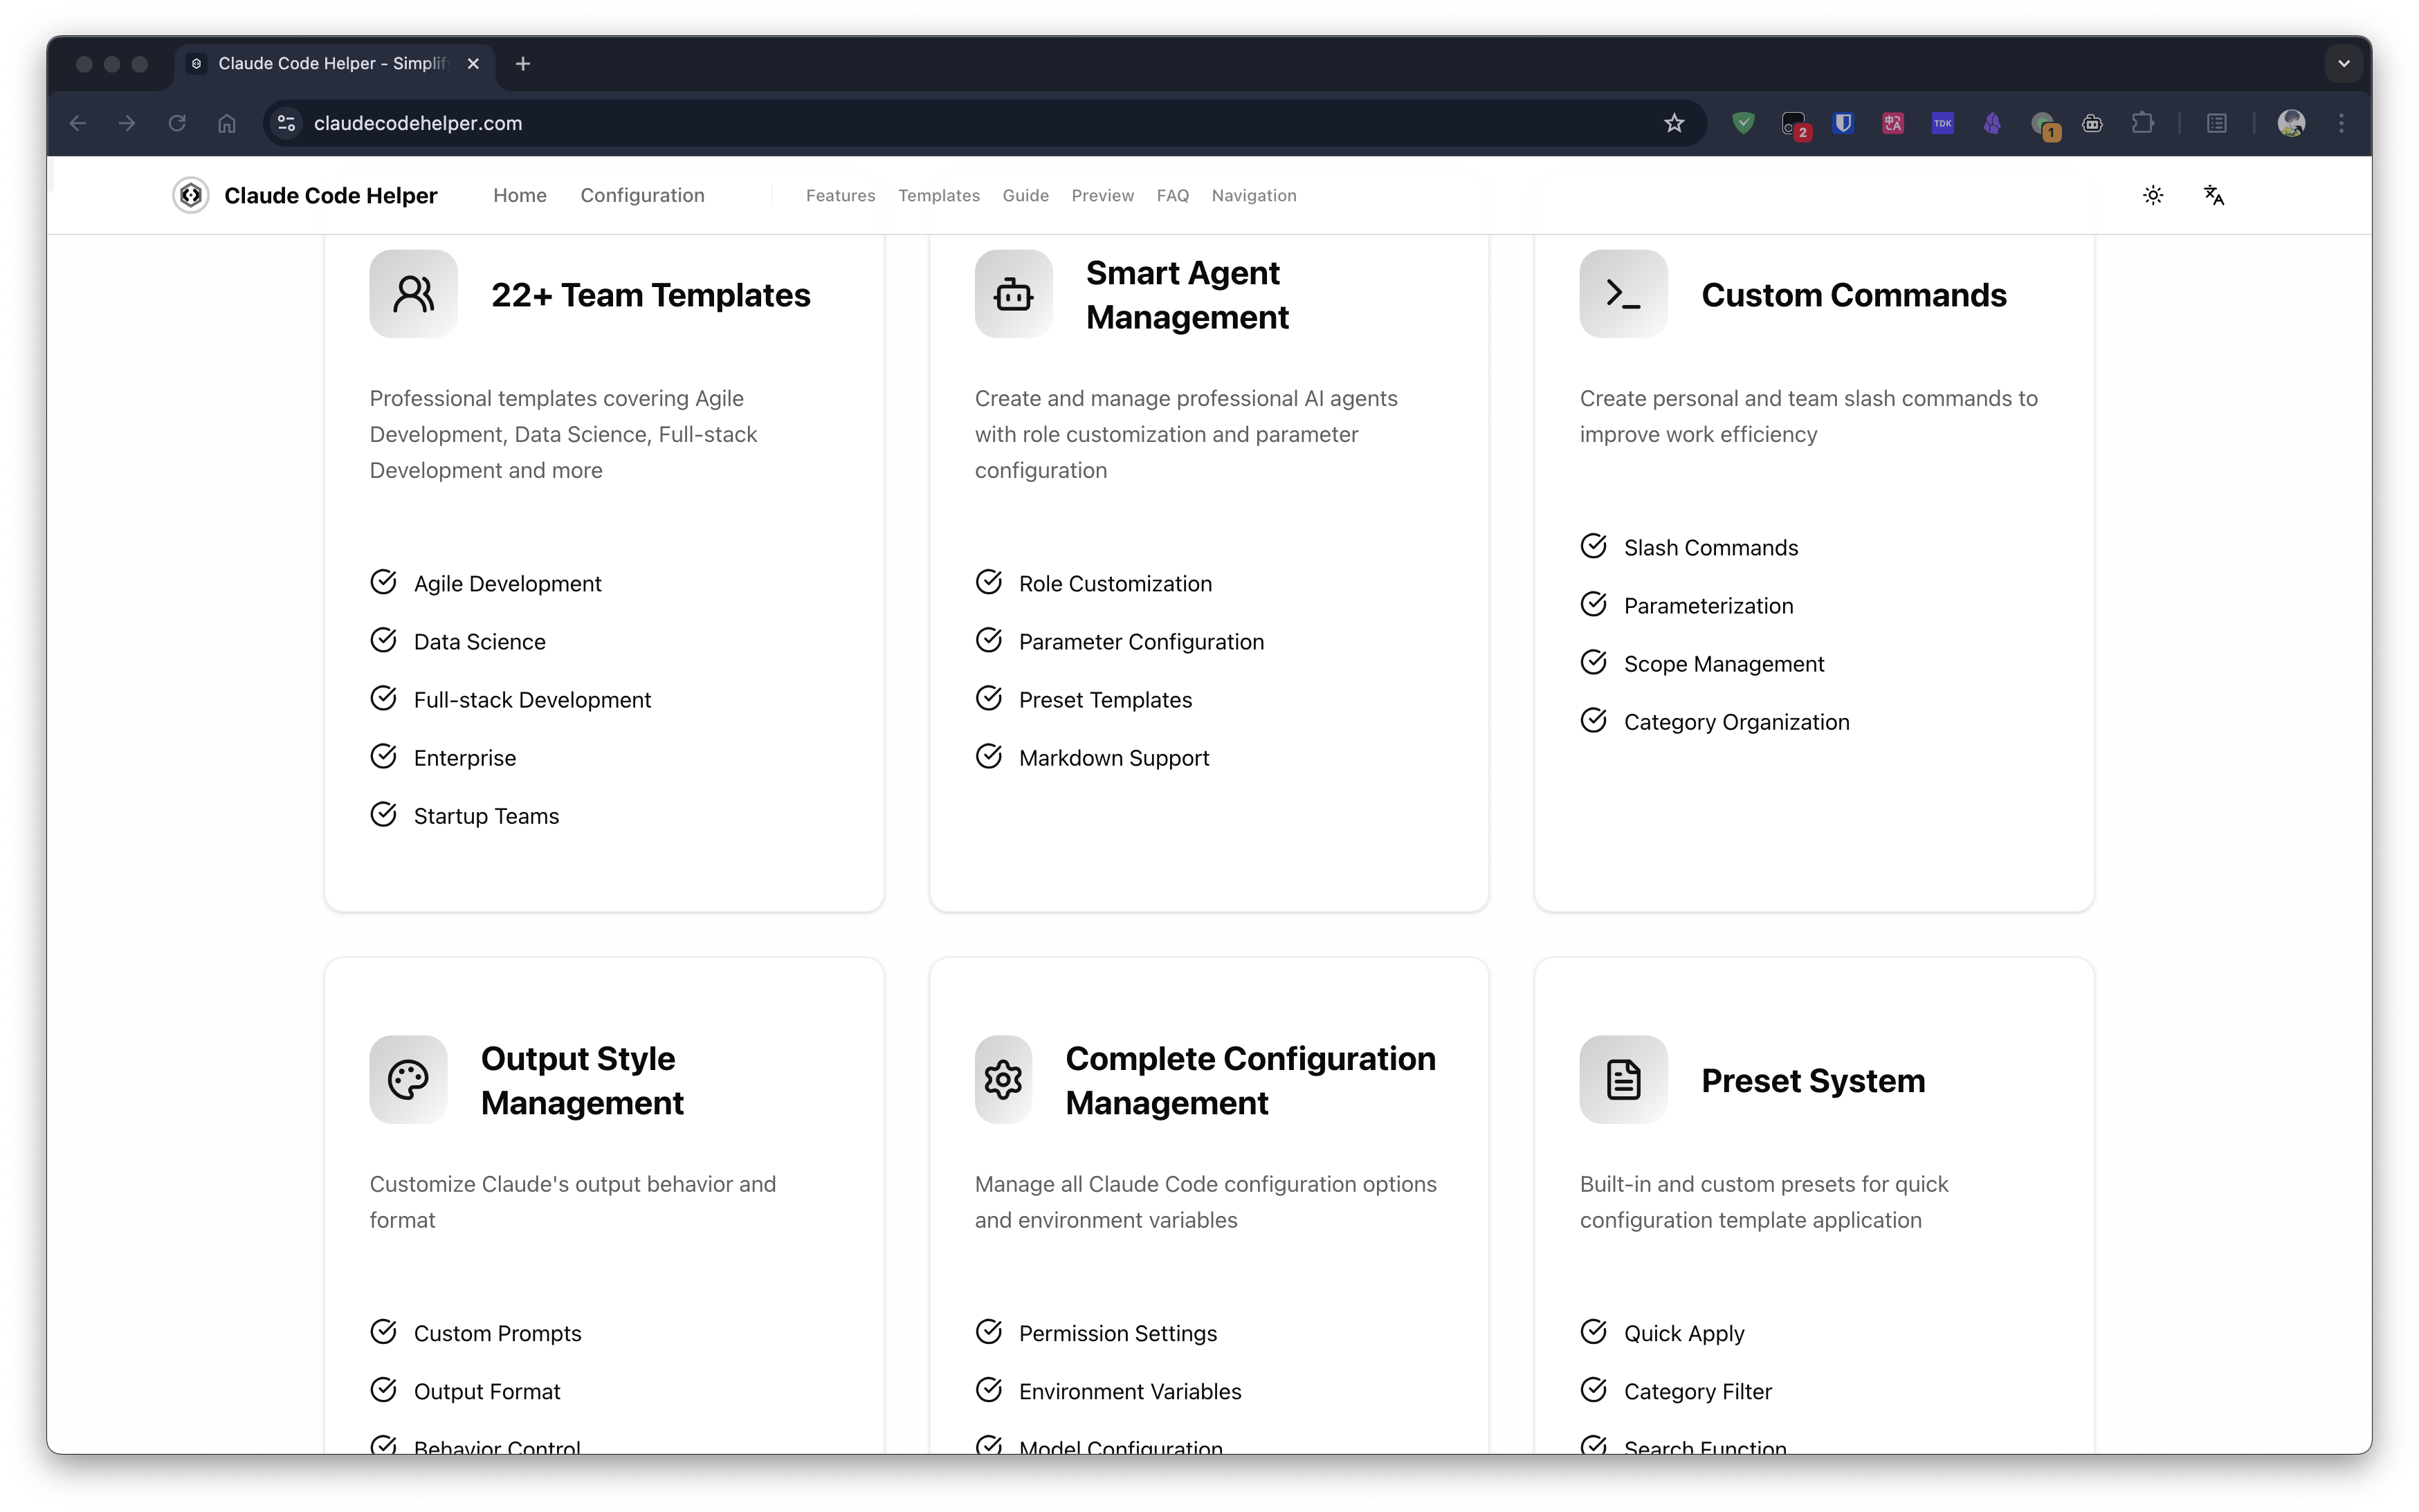Open the Chrome three-dot menu
The width and height of the screenshot is (2419, 1512).
coord(2341,123)
